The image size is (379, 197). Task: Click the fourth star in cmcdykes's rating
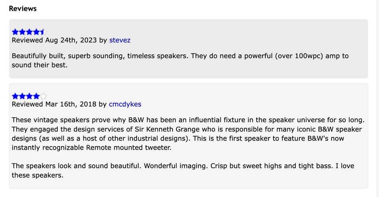point(37,96)
